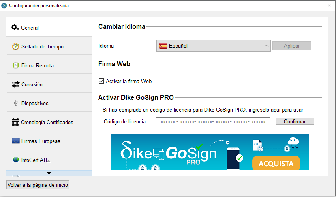
Task: Click the Activar Dike GoSign PRO heading
Action: tap(136, 97)
